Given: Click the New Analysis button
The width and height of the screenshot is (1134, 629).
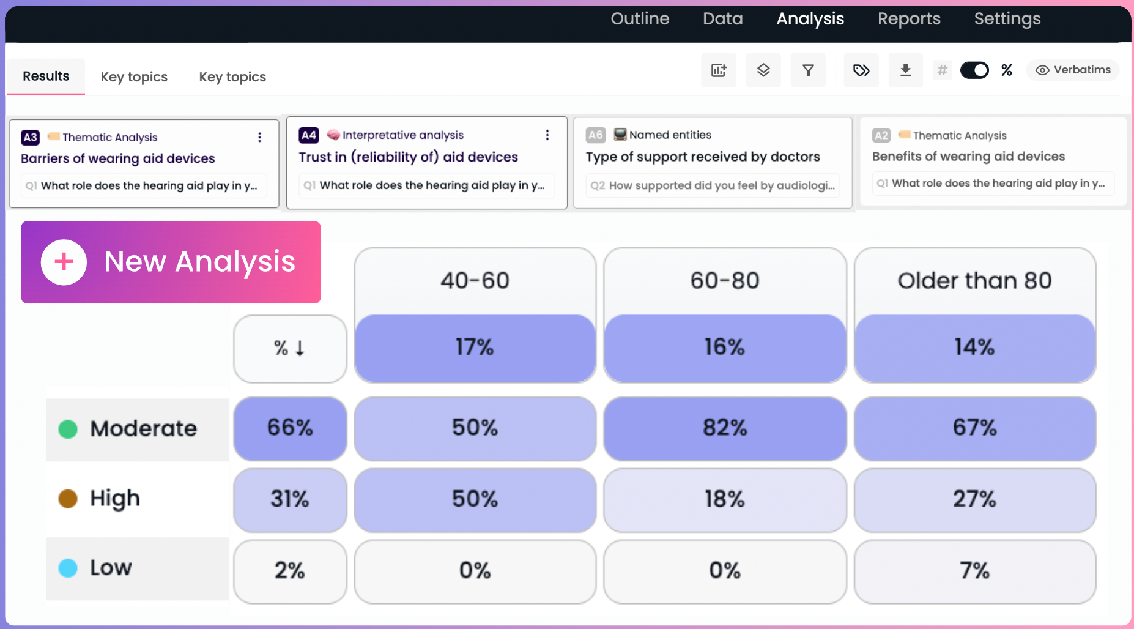Looking at the screenshot, I should coord(171,262).
